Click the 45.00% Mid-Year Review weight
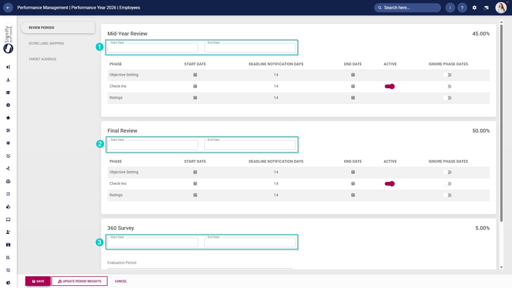The image size is (512, 288). click(481, 34)
